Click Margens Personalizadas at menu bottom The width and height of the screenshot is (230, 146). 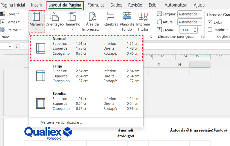tap(61, 122)
